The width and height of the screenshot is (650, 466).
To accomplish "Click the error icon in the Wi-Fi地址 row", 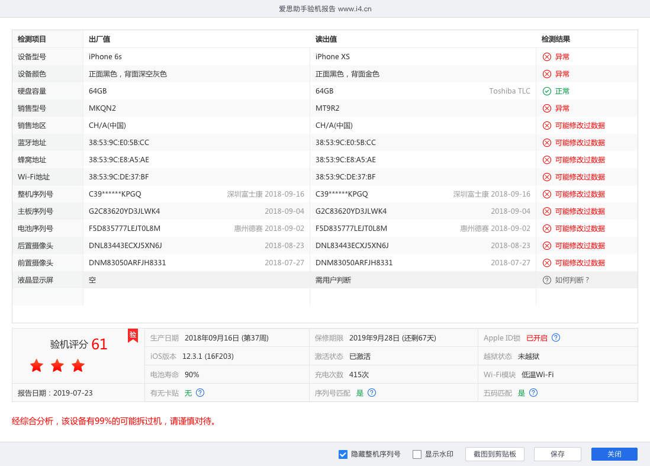I will [547, 177].
